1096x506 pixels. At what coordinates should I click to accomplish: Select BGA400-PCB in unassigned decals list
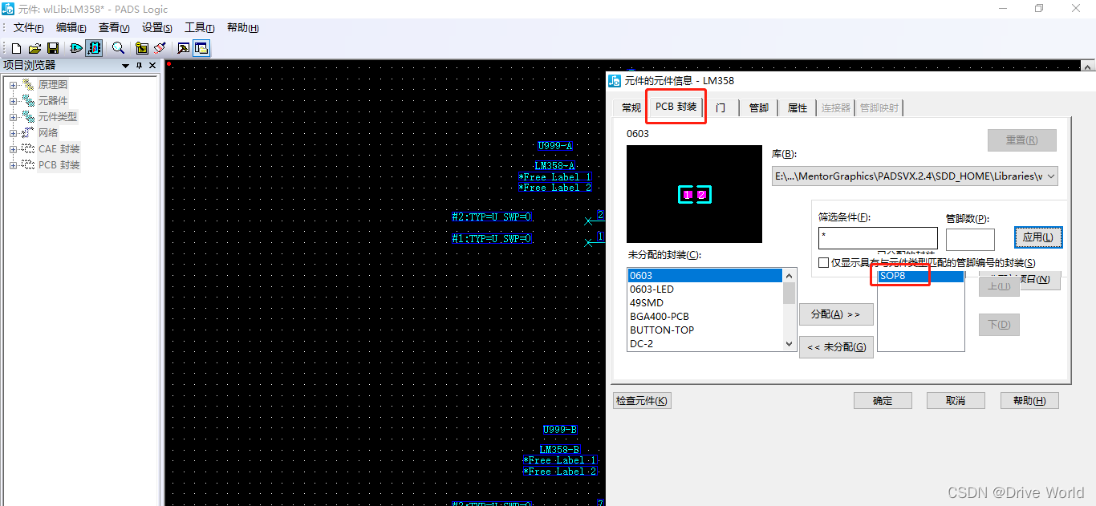coord(704,317)
